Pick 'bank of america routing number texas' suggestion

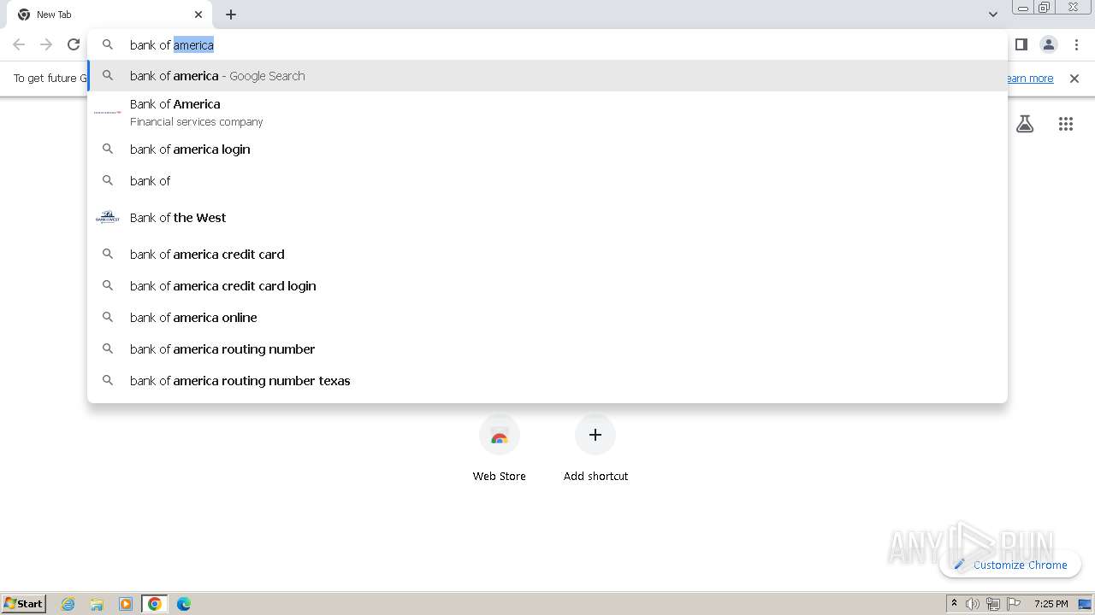[x=547, y=381]
